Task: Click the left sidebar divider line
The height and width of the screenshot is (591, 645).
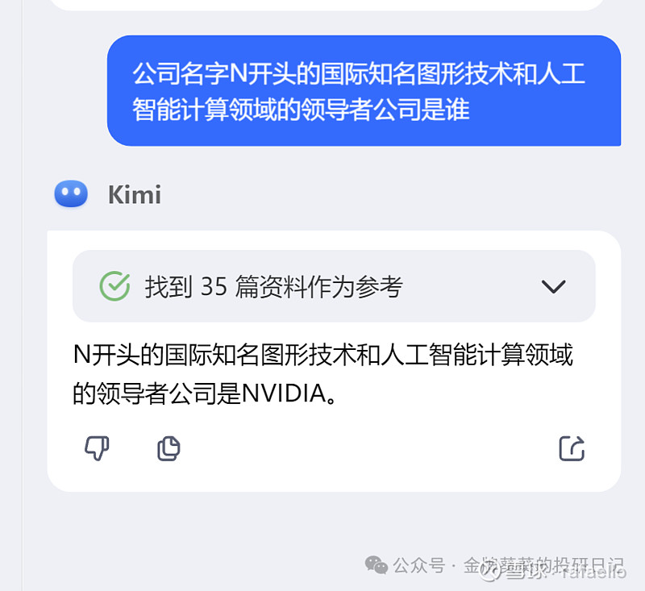Action: 23,295
